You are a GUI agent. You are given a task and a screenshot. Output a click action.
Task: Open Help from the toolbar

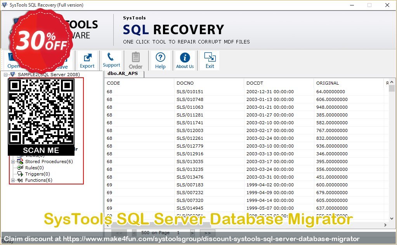tap(160, 61)
